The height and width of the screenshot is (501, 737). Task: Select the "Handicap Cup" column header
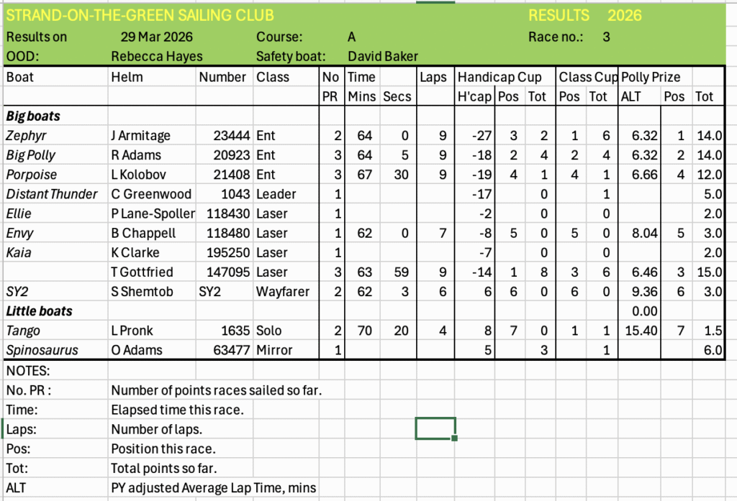[x=505, y=77]
